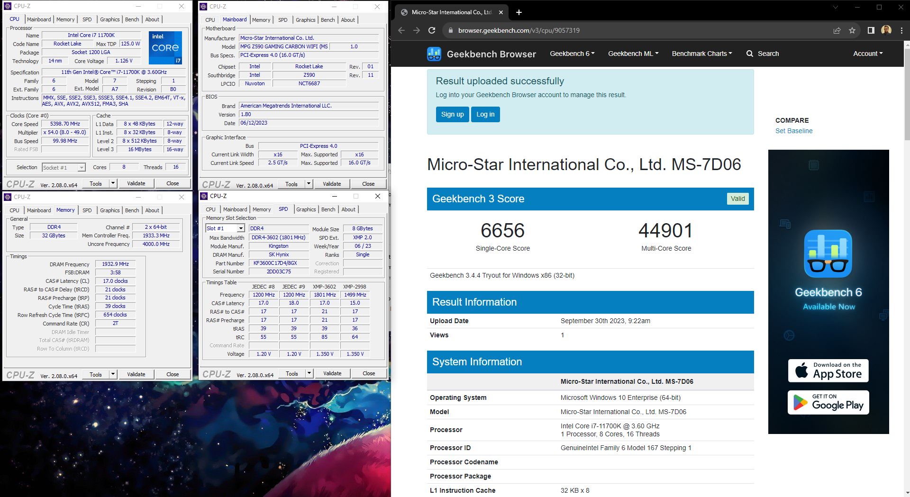This screenshot has height=497, width=910.
Task: Expand the Geekbench ML menu
Action: tap(633, 54)
